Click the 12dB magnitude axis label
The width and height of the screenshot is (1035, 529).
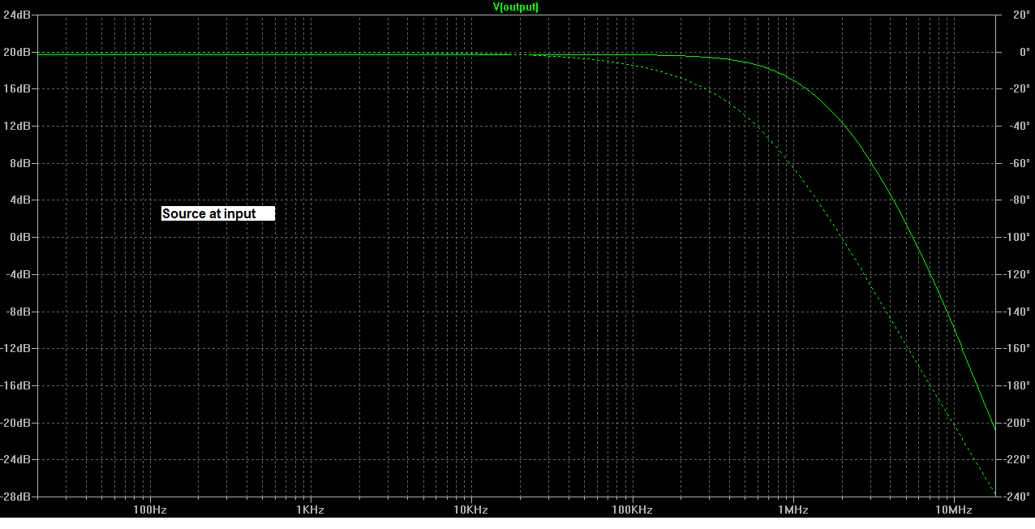click(16, 126)
